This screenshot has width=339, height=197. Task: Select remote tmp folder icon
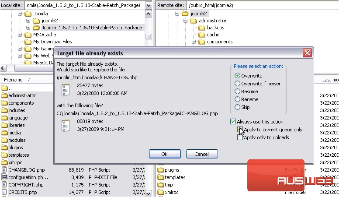[x=161, y=185]
